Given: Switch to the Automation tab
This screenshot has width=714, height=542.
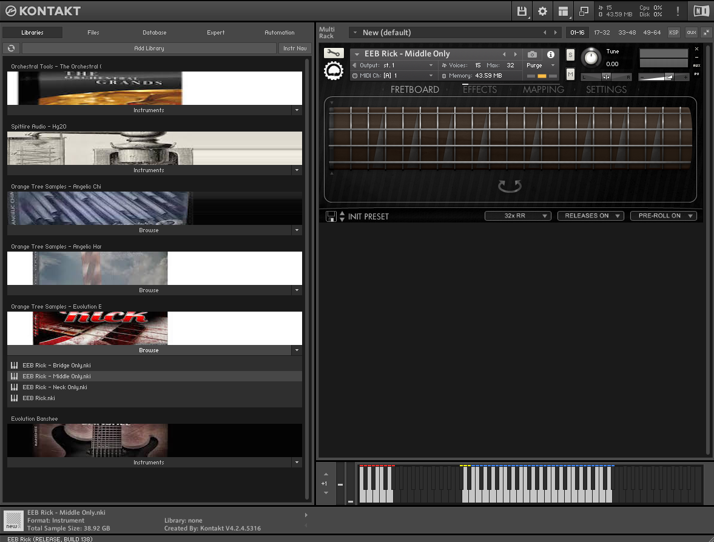Looking at the screenshot, I should [x=279, y=33].
